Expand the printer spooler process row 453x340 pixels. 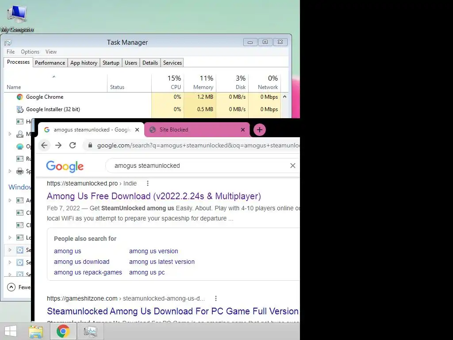pos(10,171)
